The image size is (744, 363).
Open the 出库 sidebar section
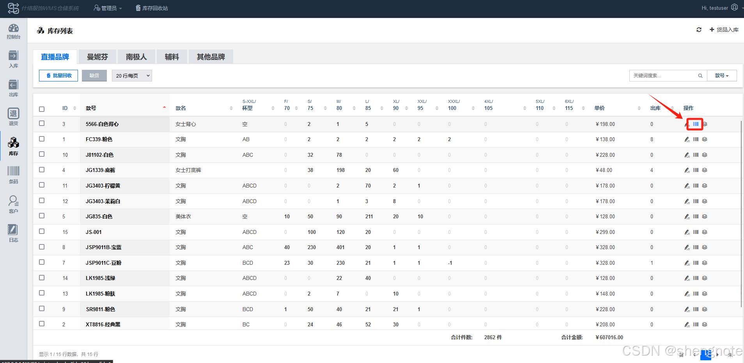click(x=13, y=88)
